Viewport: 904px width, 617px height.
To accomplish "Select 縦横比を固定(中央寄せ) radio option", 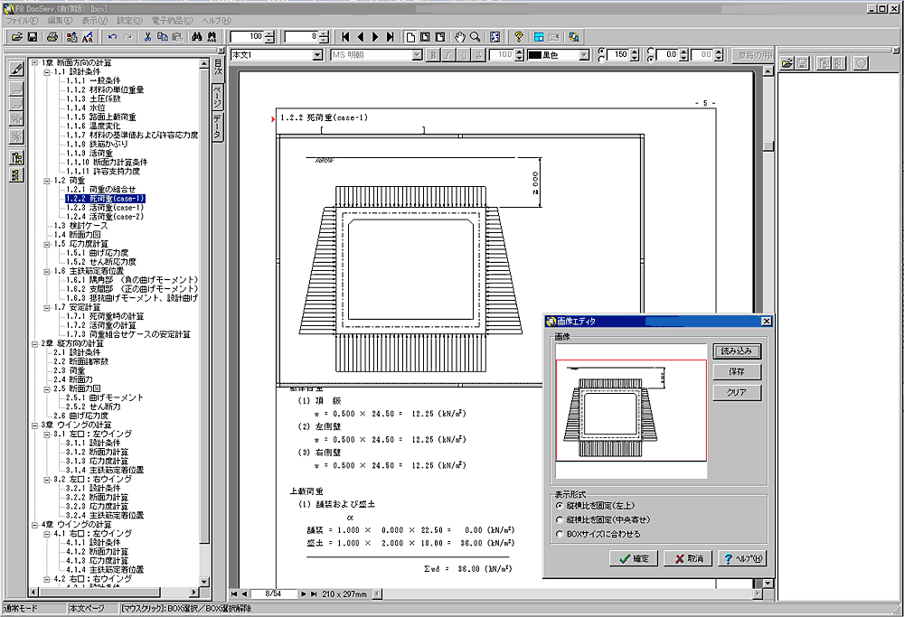I will point(561,520).
